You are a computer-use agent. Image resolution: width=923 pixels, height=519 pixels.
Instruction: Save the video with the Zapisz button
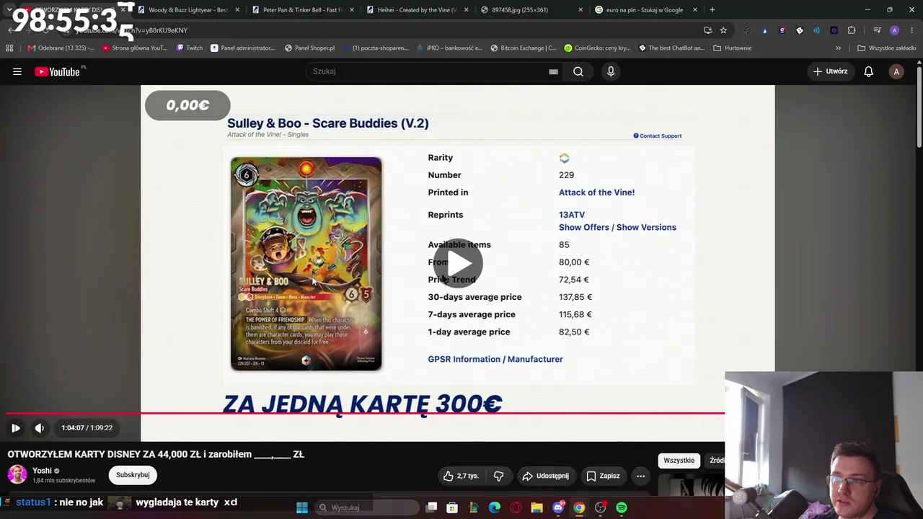[603, 476]
